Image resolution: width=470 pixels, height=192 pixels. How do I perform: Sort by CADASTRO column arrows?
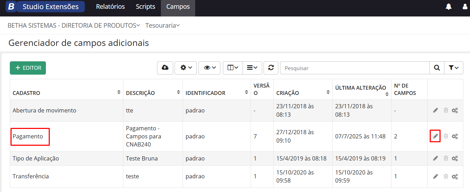[119, 92]
